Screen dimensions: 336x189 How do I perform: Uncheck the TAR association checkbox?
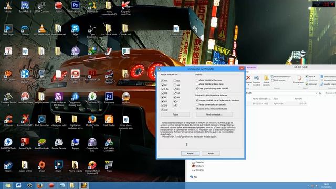pyautogui.click(x=175, y=93)
